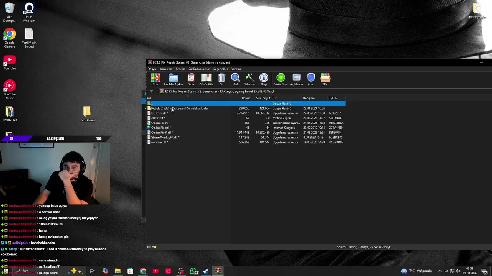
Task: Open YouTube desktop shortcut
Action: coord(10,63)
